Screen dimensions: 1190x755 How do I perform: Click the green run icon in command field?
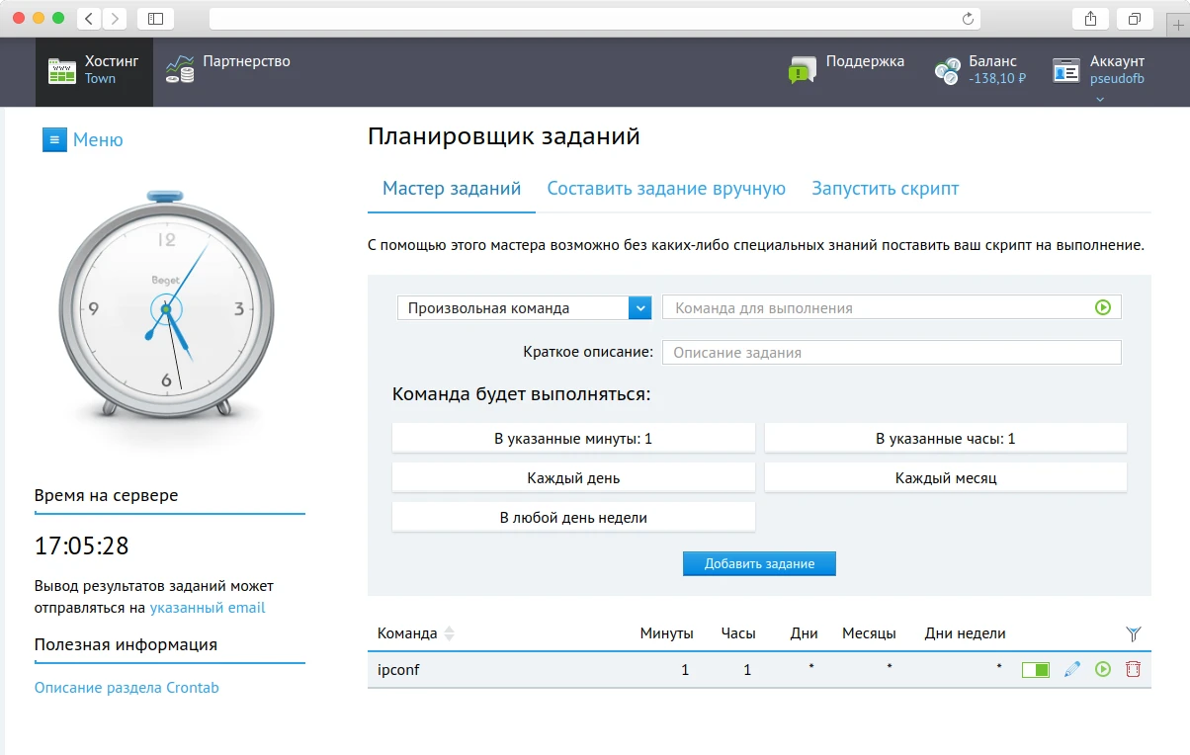tap(1102, 307)
